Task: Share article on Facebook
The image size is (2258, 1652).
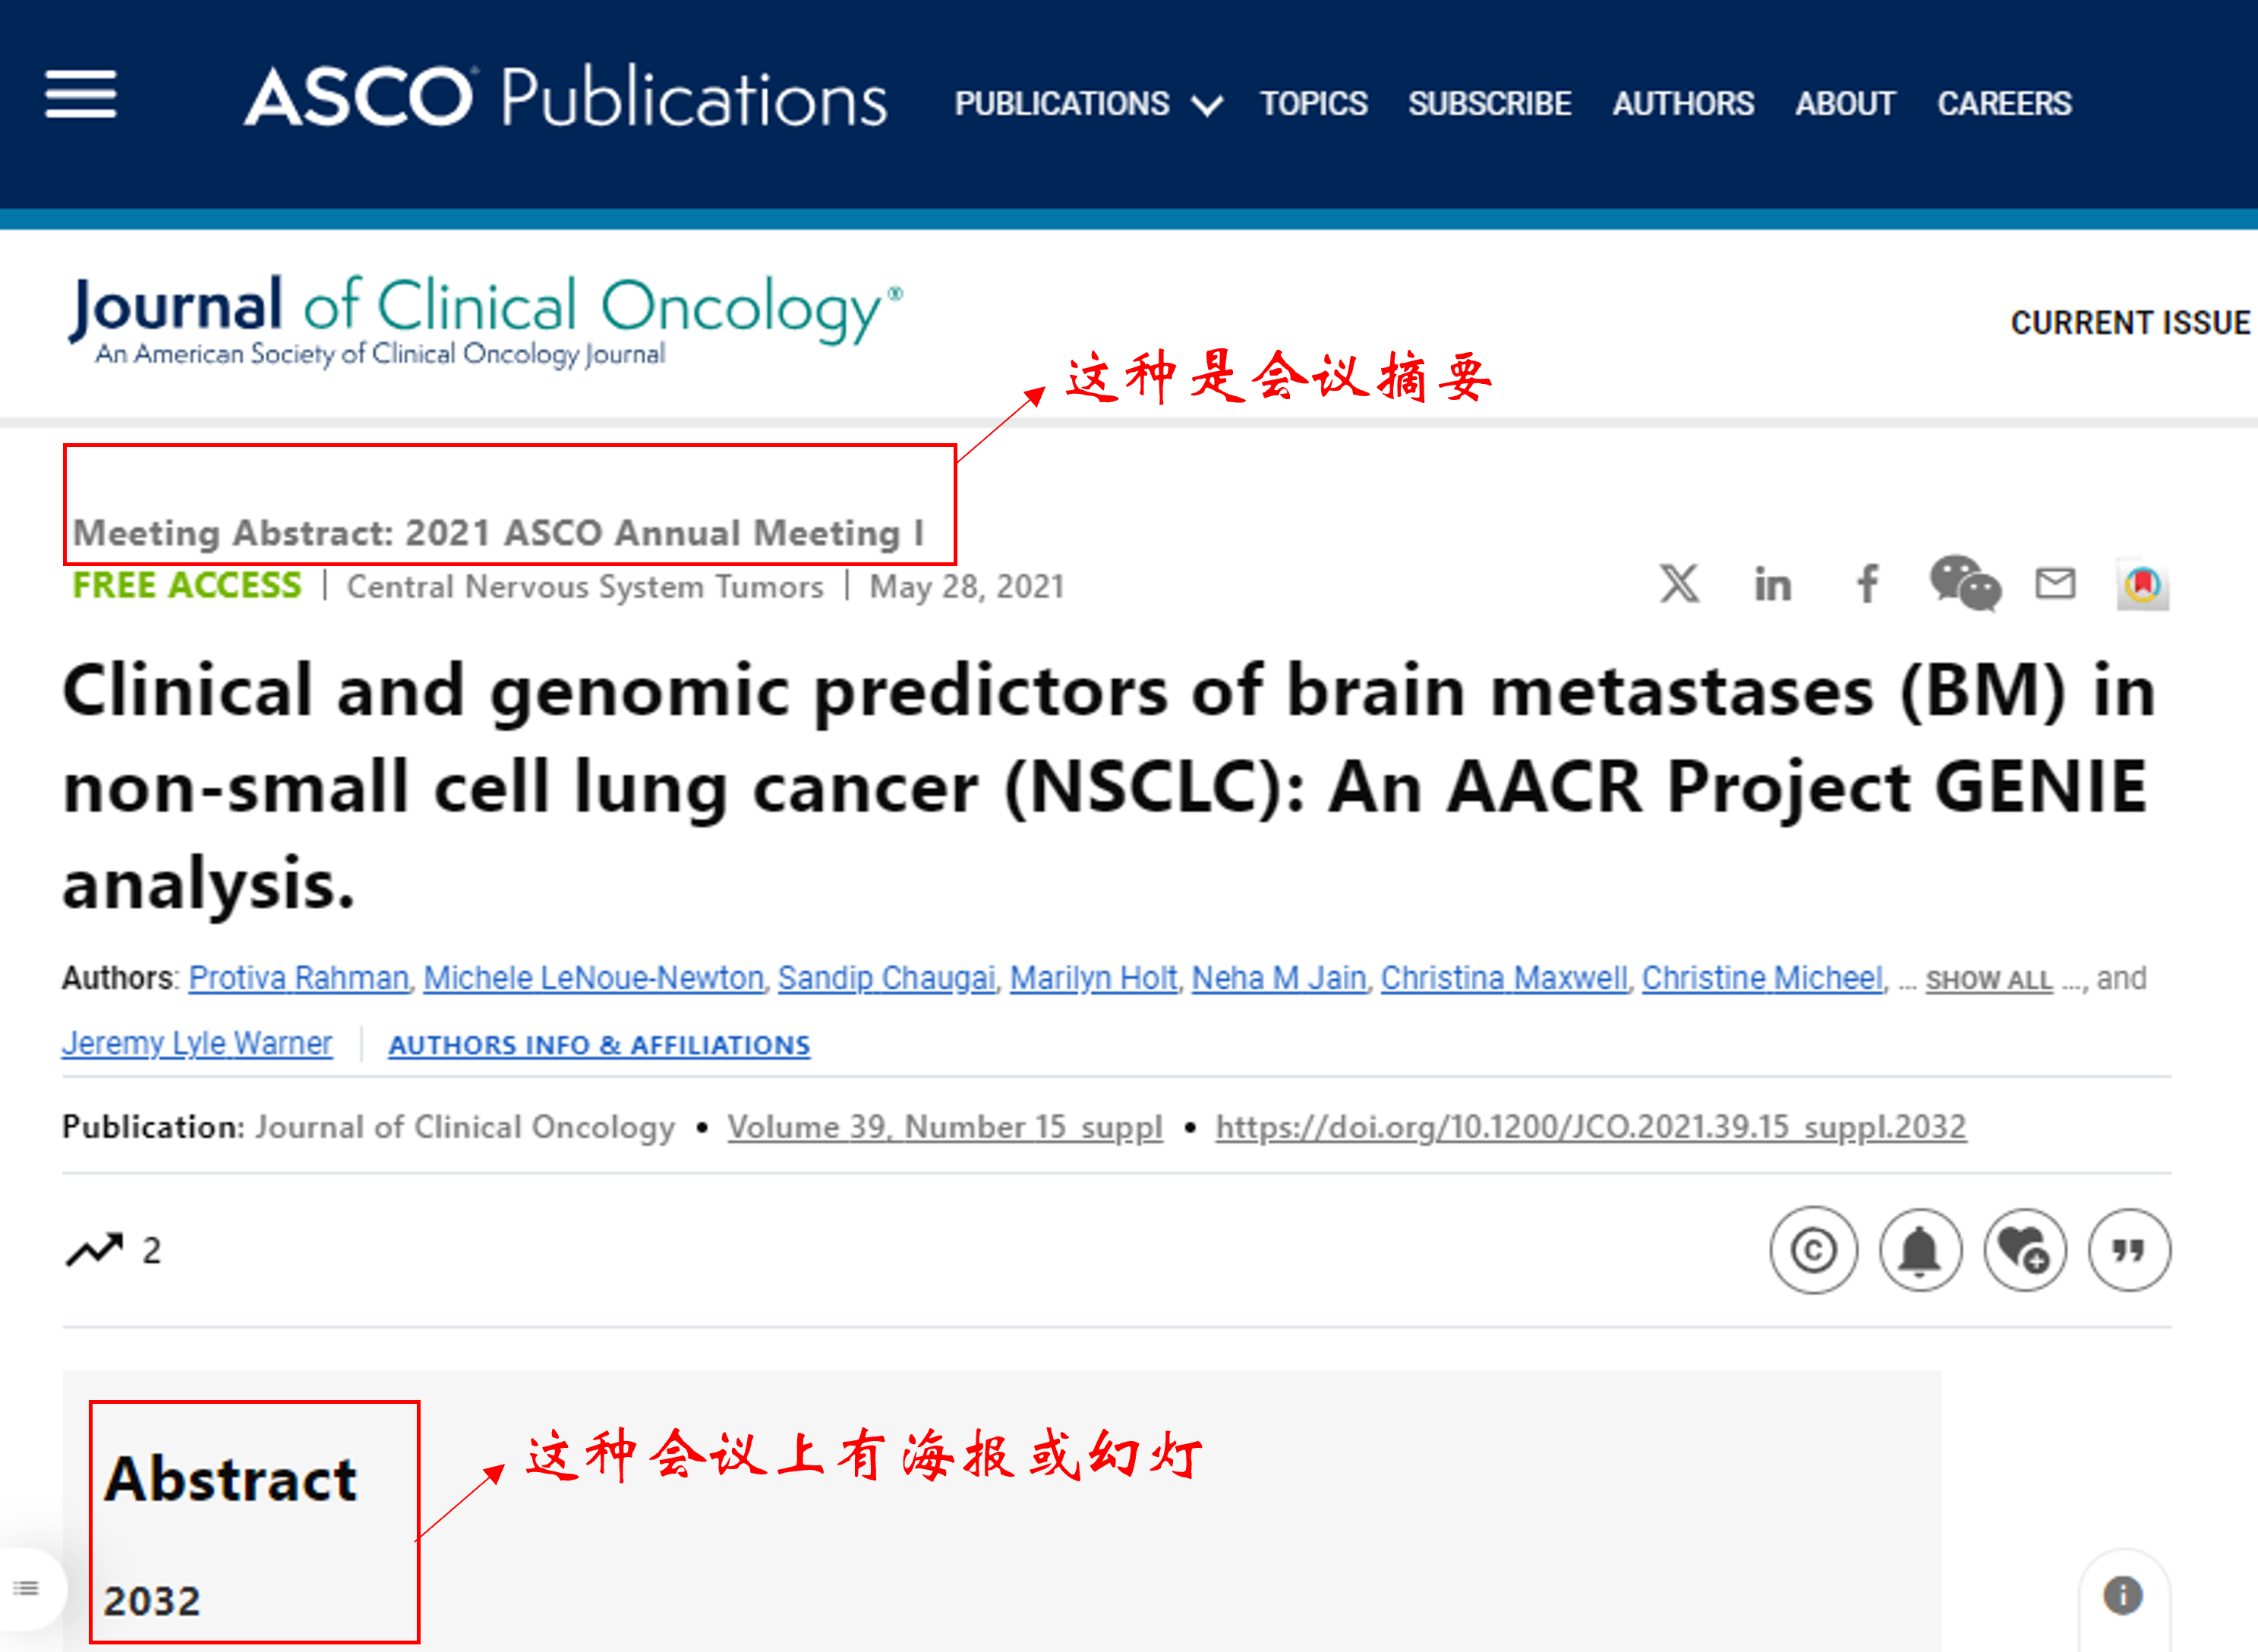Action: click(x=1867, y=584)
